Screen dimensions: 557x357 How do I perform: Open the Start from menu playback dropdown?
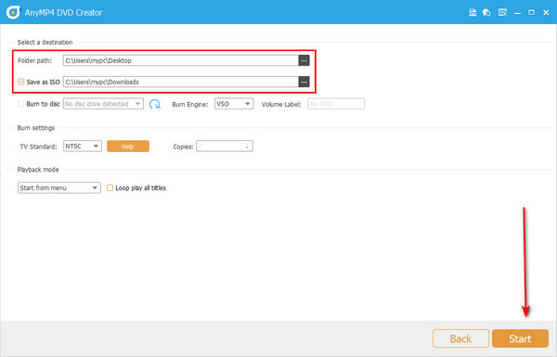click(x=59, y=187)
